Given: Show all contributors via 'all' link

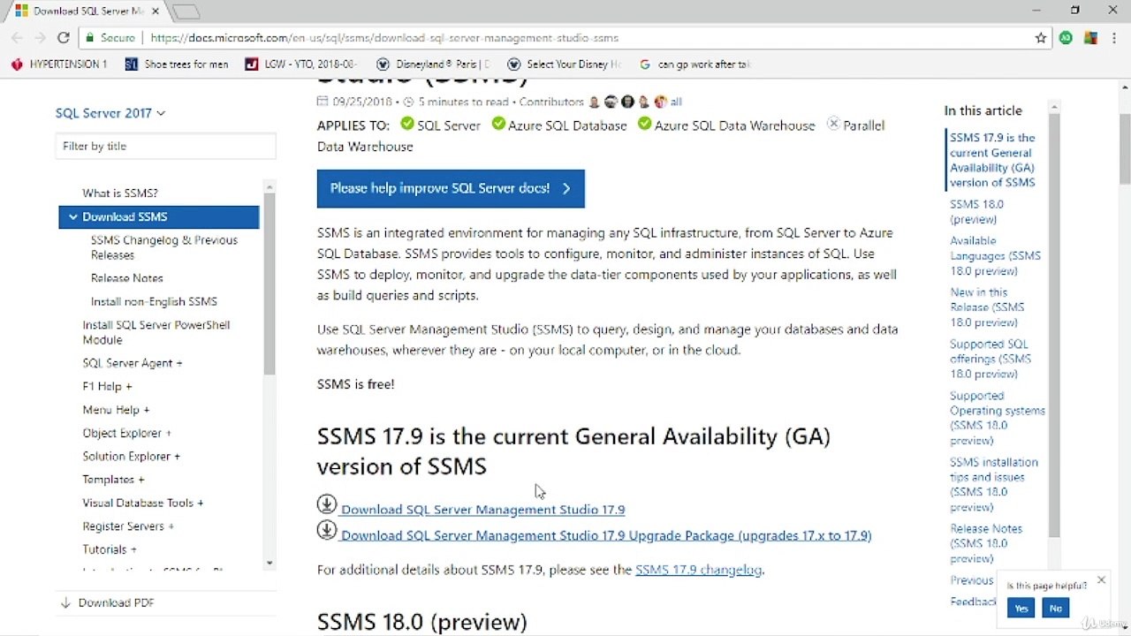Looking at the screenshot, I should [676, 102].
